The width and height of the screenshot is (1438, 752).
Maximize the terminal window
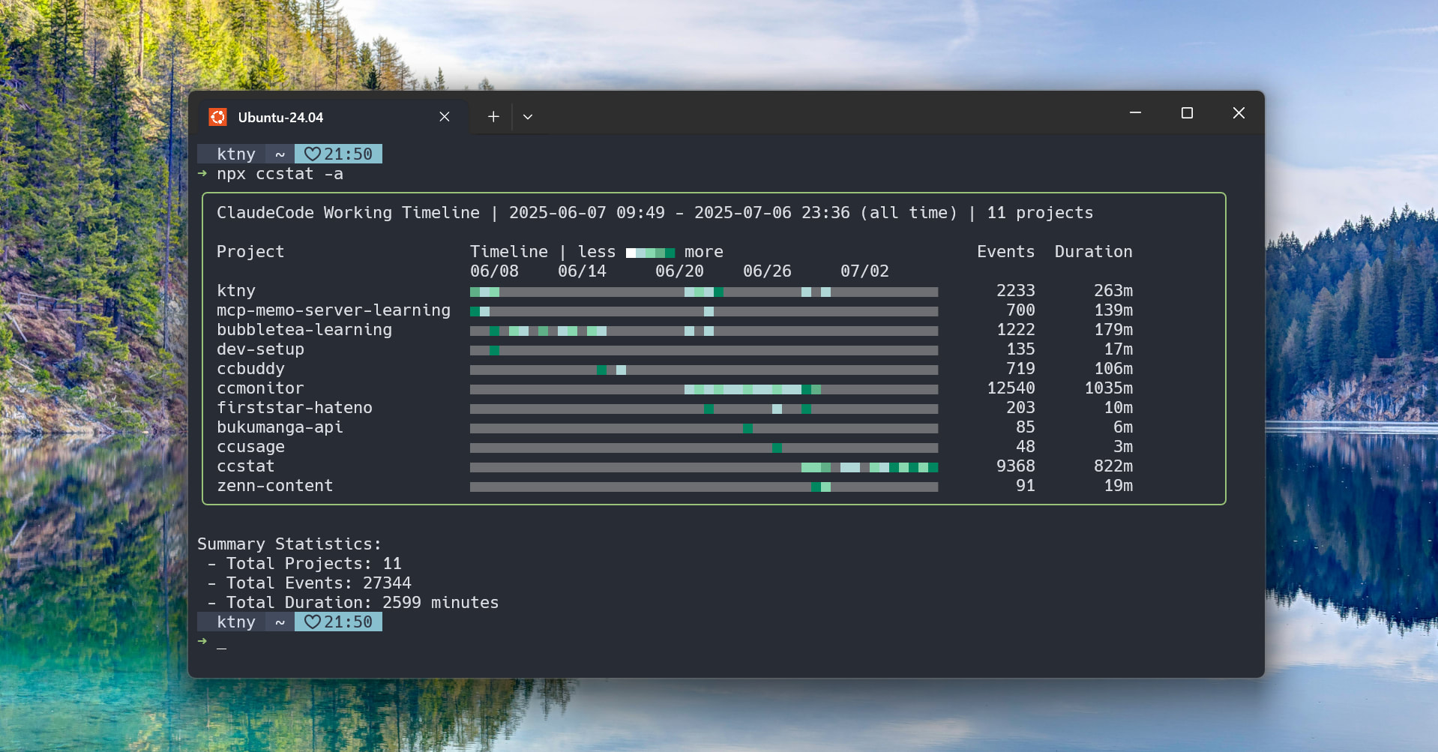click(1187, 113)
